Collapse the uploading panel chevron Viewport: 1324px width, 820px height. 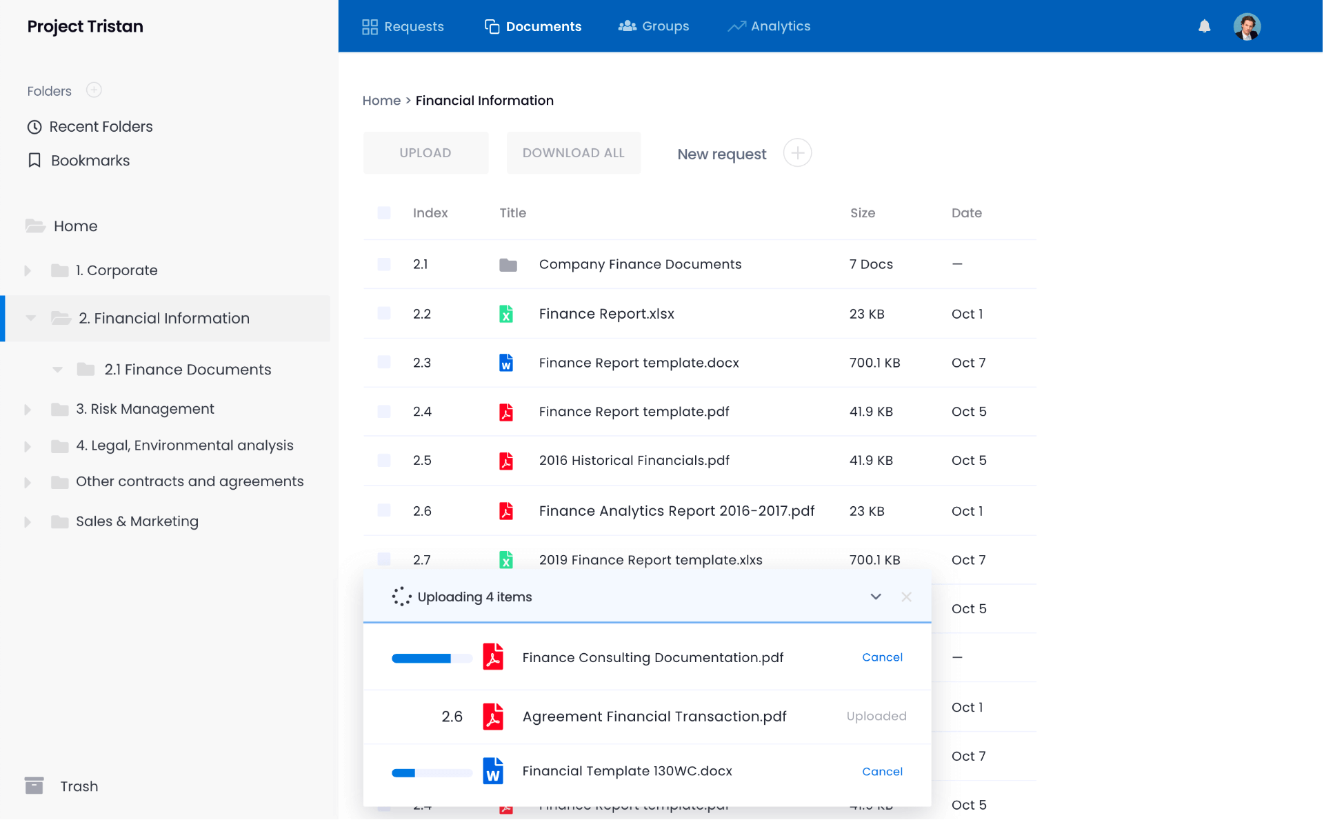pos(876,597)
